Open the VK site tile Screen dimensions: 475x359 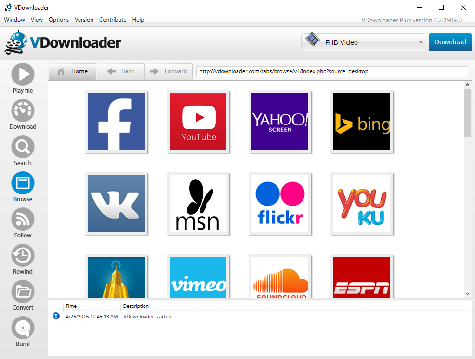[116, 204]
